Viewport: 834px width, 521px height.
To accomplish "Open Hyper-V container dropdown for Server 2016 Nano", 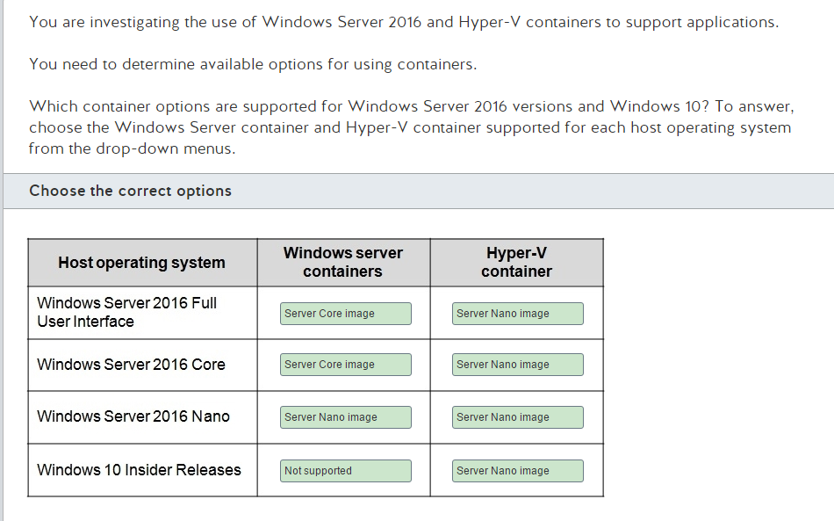I will point(518,417).
